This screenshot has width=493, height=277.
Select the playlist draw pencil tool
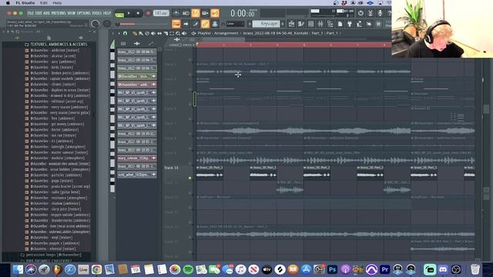(135, 33)
